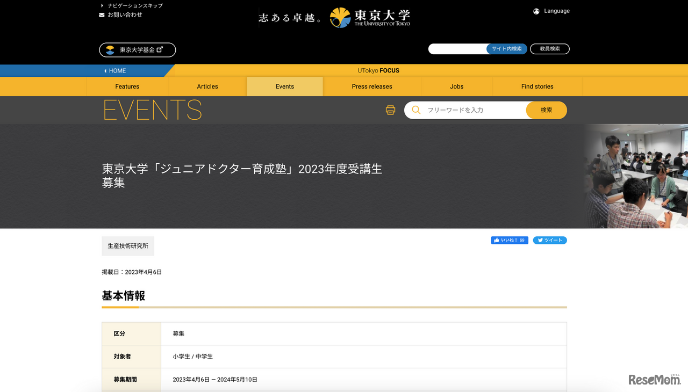The image size is (688, 392).
Task: Open the Press releases tab
Action: pyautogui.click(x=372, y=86)
